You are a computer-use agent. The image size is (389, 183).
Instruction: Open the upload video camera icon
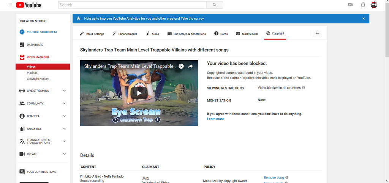pos(350,5)
